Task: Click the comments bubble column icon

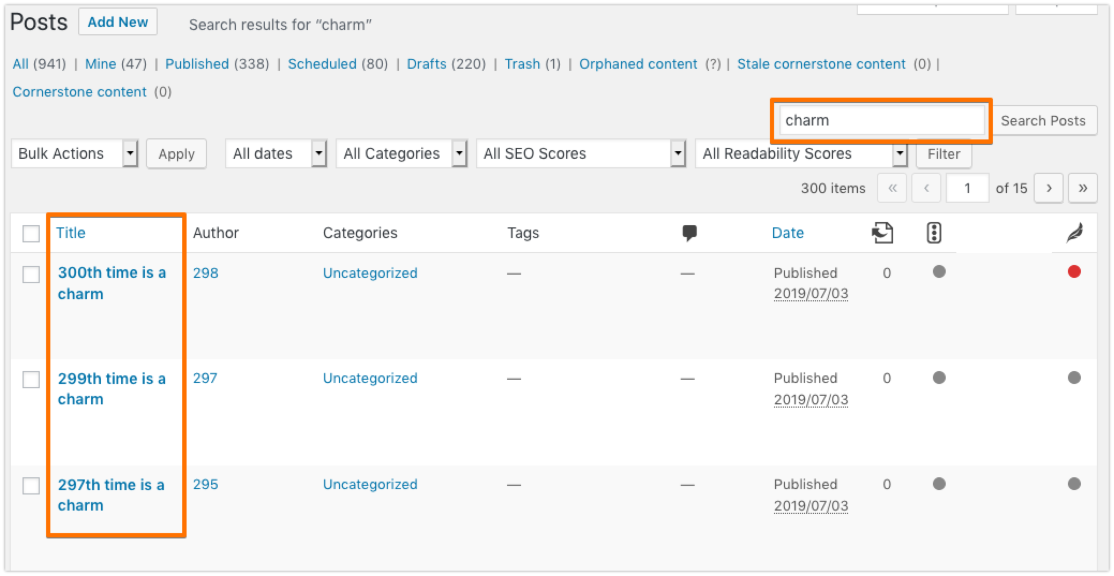Action: coord(689,233)
